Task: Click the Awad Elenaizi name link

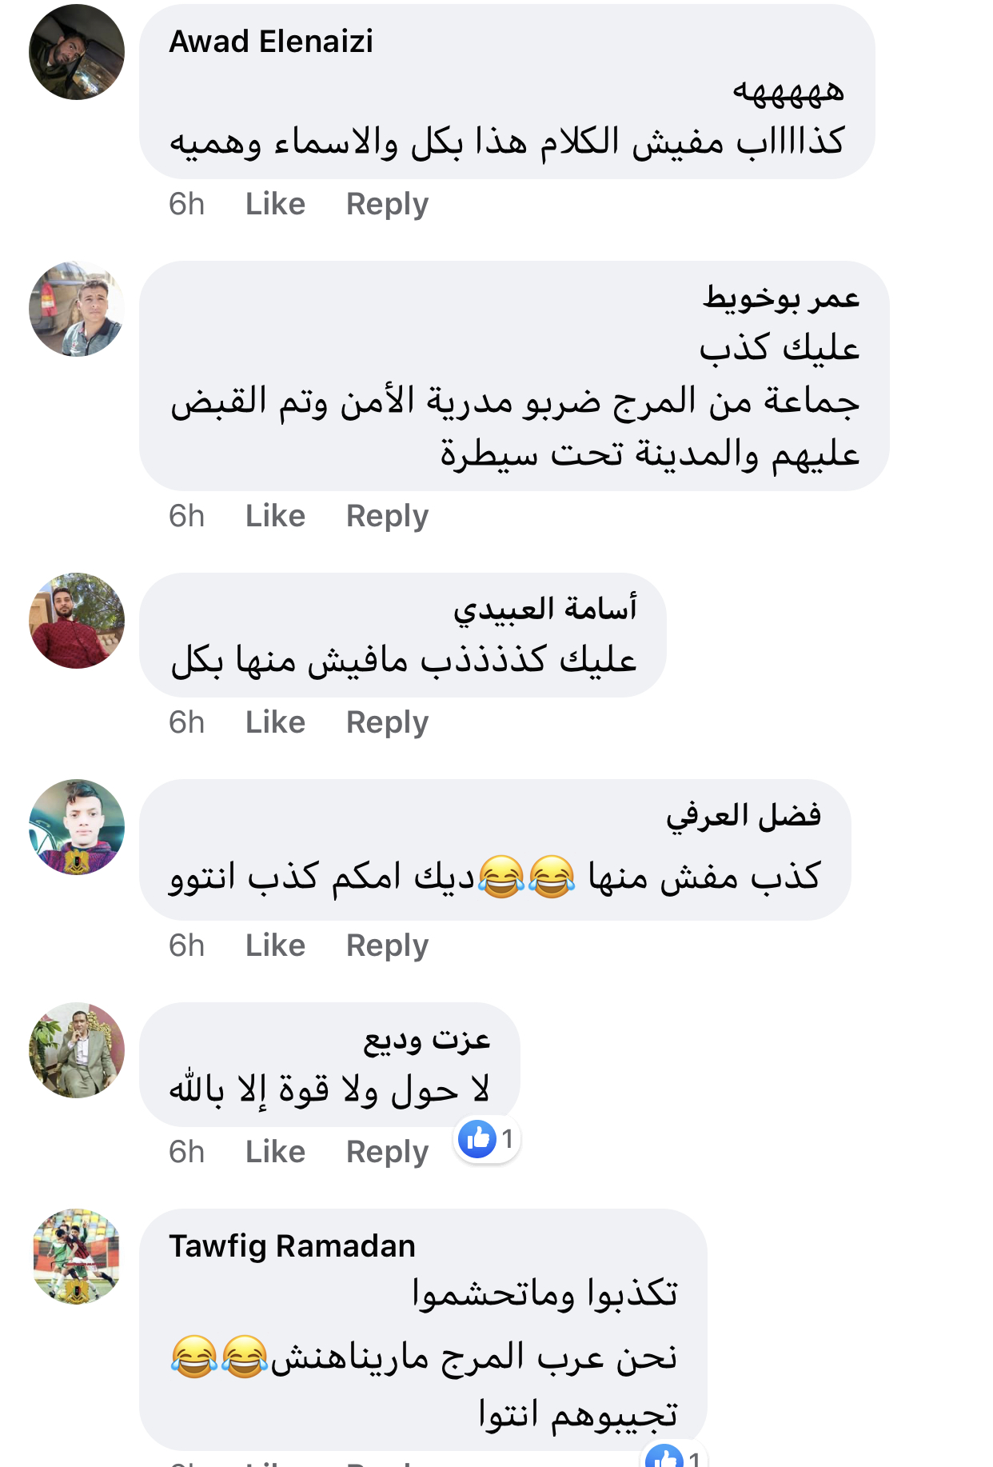Action: (x=271, y=42)
